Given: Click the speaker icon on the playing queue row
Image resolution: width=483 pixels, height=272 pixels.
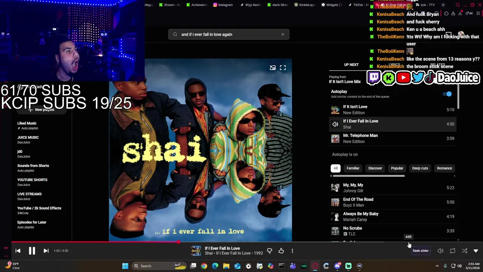Looking at the screenshot, I should [x=335, y=124].
